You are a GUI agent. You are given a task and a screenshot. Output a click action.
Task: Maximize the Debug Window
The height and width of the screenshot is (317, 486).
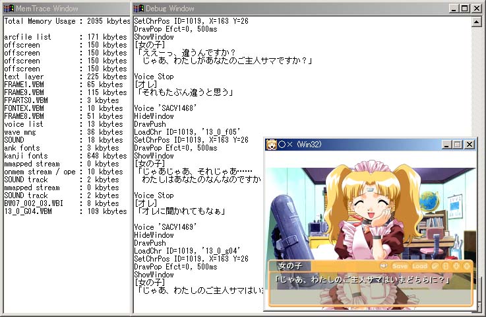click(x=465, y=9)
